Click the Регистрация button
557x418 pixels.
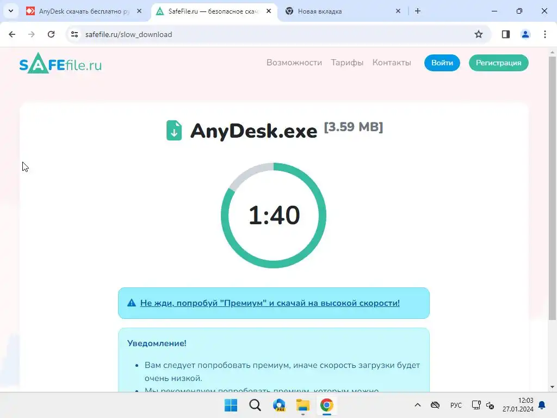point(498,63)
